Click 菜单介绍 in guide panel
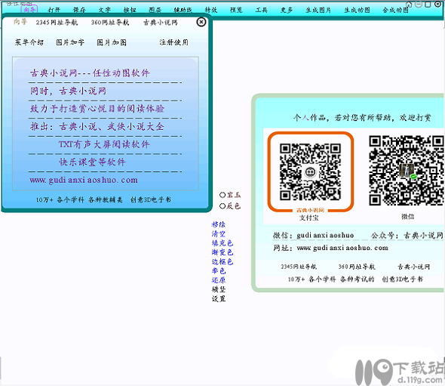The image size is (445, 386). coord(29,42)
